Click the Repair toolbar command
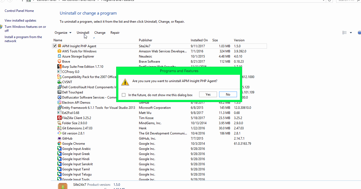 [115, 32]
